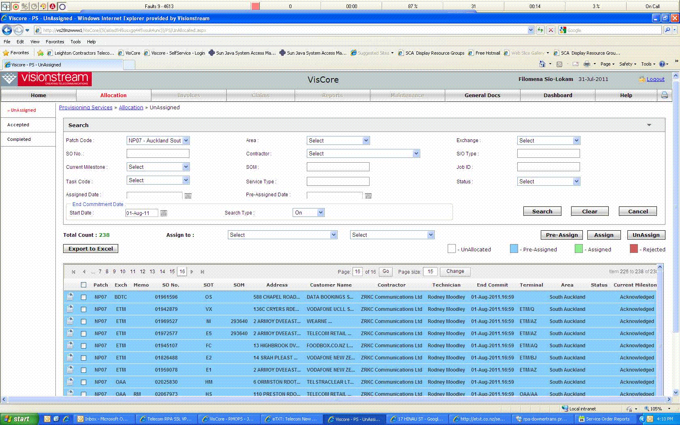The width and height of the screenshot is (680, 425).
Task: Click the Export to Excel button
Action: (91, 249)
